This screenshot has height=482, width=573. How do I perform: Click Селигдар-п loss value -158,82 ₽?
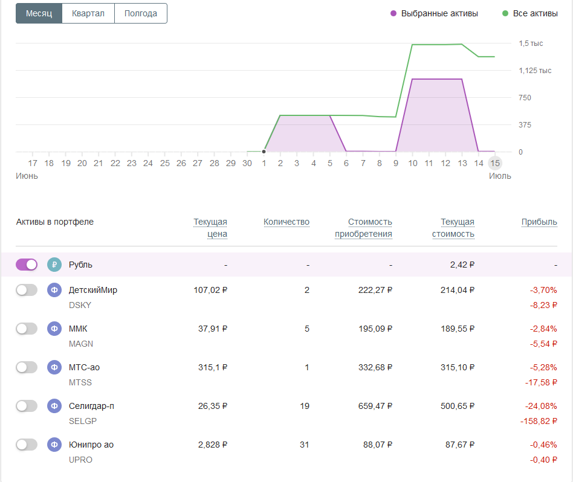pos(539,422)
